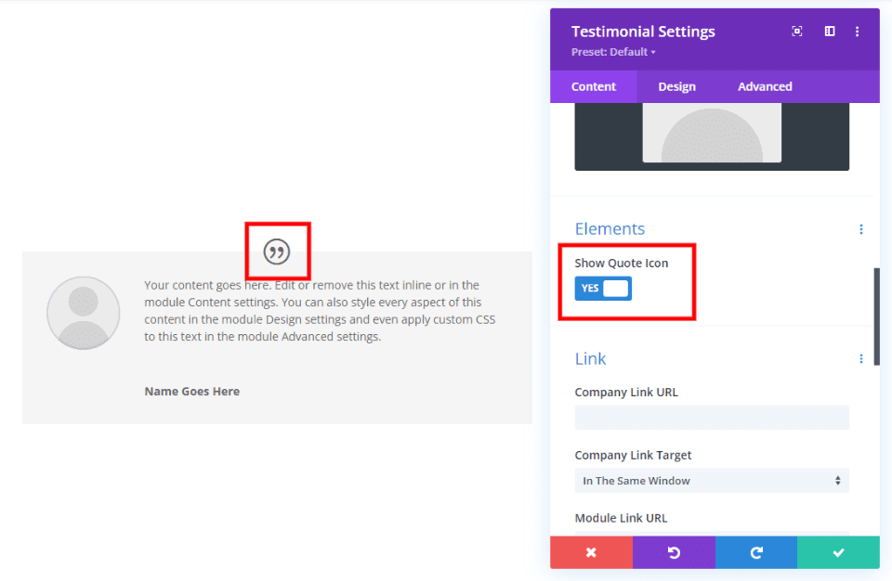Redo the last change
The image size is (892, 581).
(x=755, y=552)
